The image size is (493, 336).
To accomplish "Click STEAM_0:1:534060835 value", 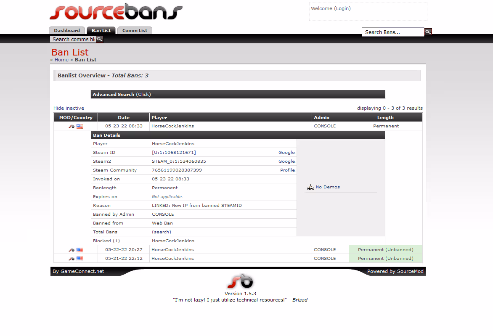I will tap(179, 161).
